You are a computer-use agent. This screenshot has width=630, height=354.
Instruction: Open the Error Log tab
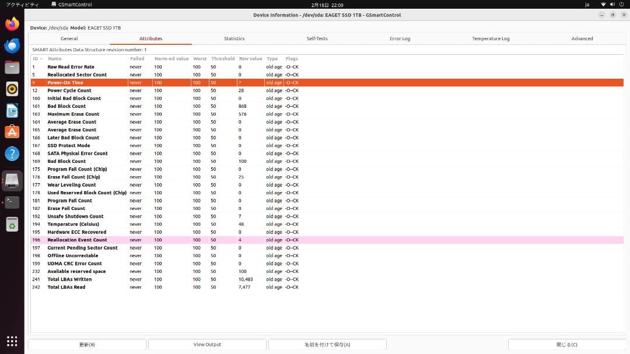[x=400, y=38]
